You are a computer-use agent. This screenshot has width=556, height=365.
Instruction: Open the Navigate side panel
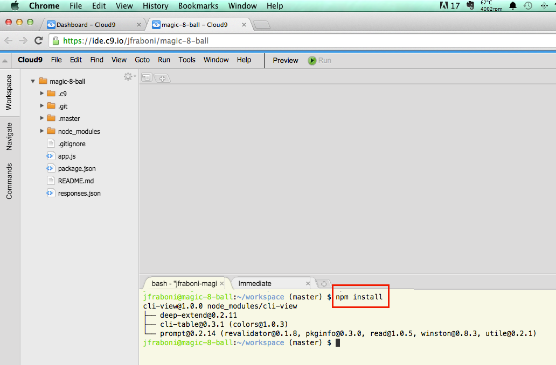point(9,137)
